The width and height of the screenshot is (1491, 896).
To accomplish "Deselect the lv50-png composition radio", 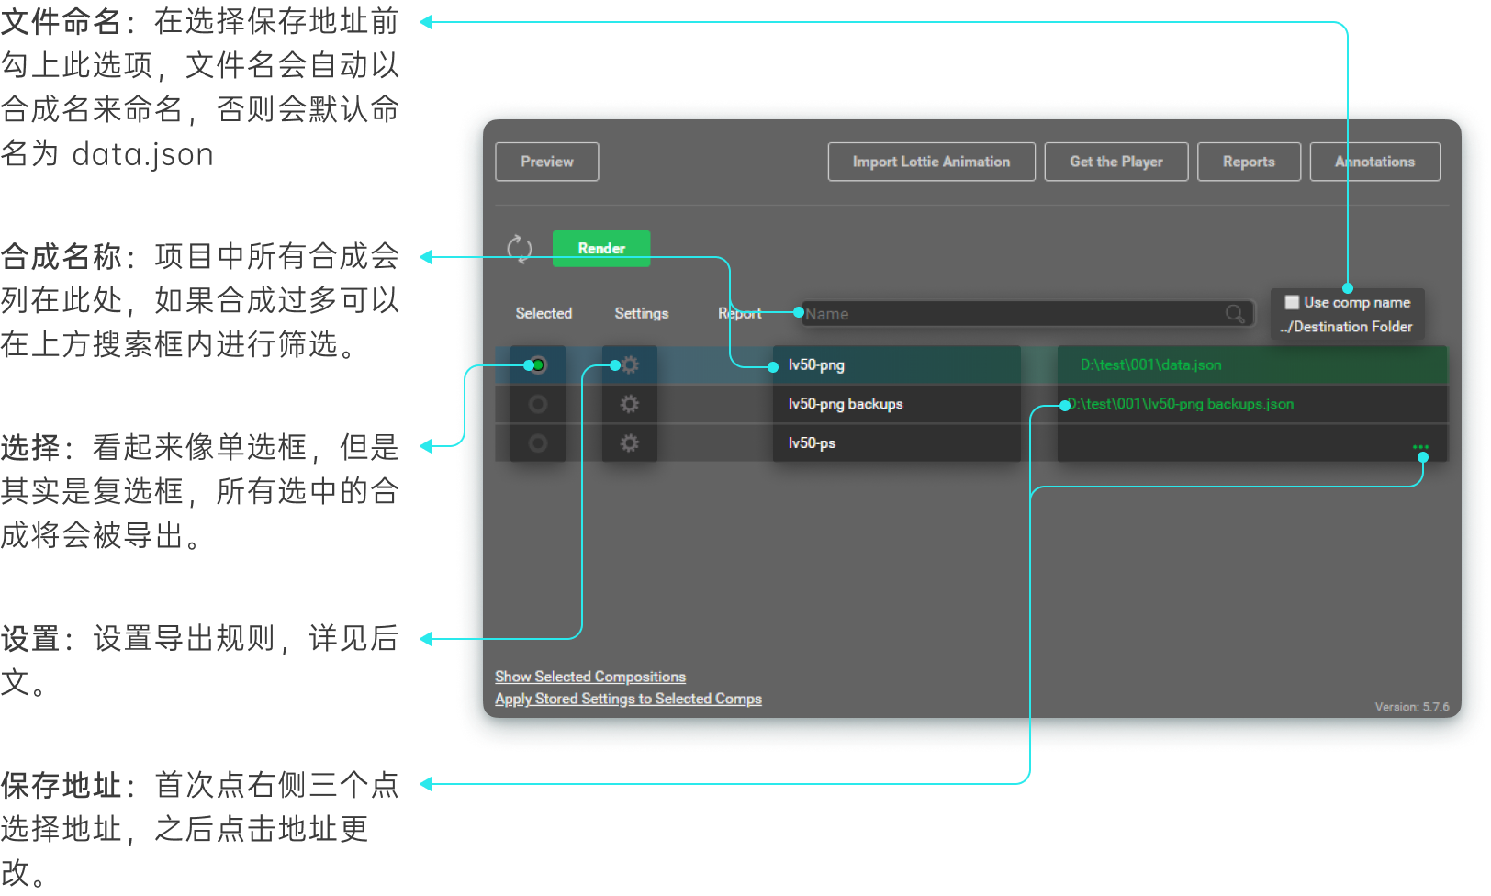I will point(539,365).
